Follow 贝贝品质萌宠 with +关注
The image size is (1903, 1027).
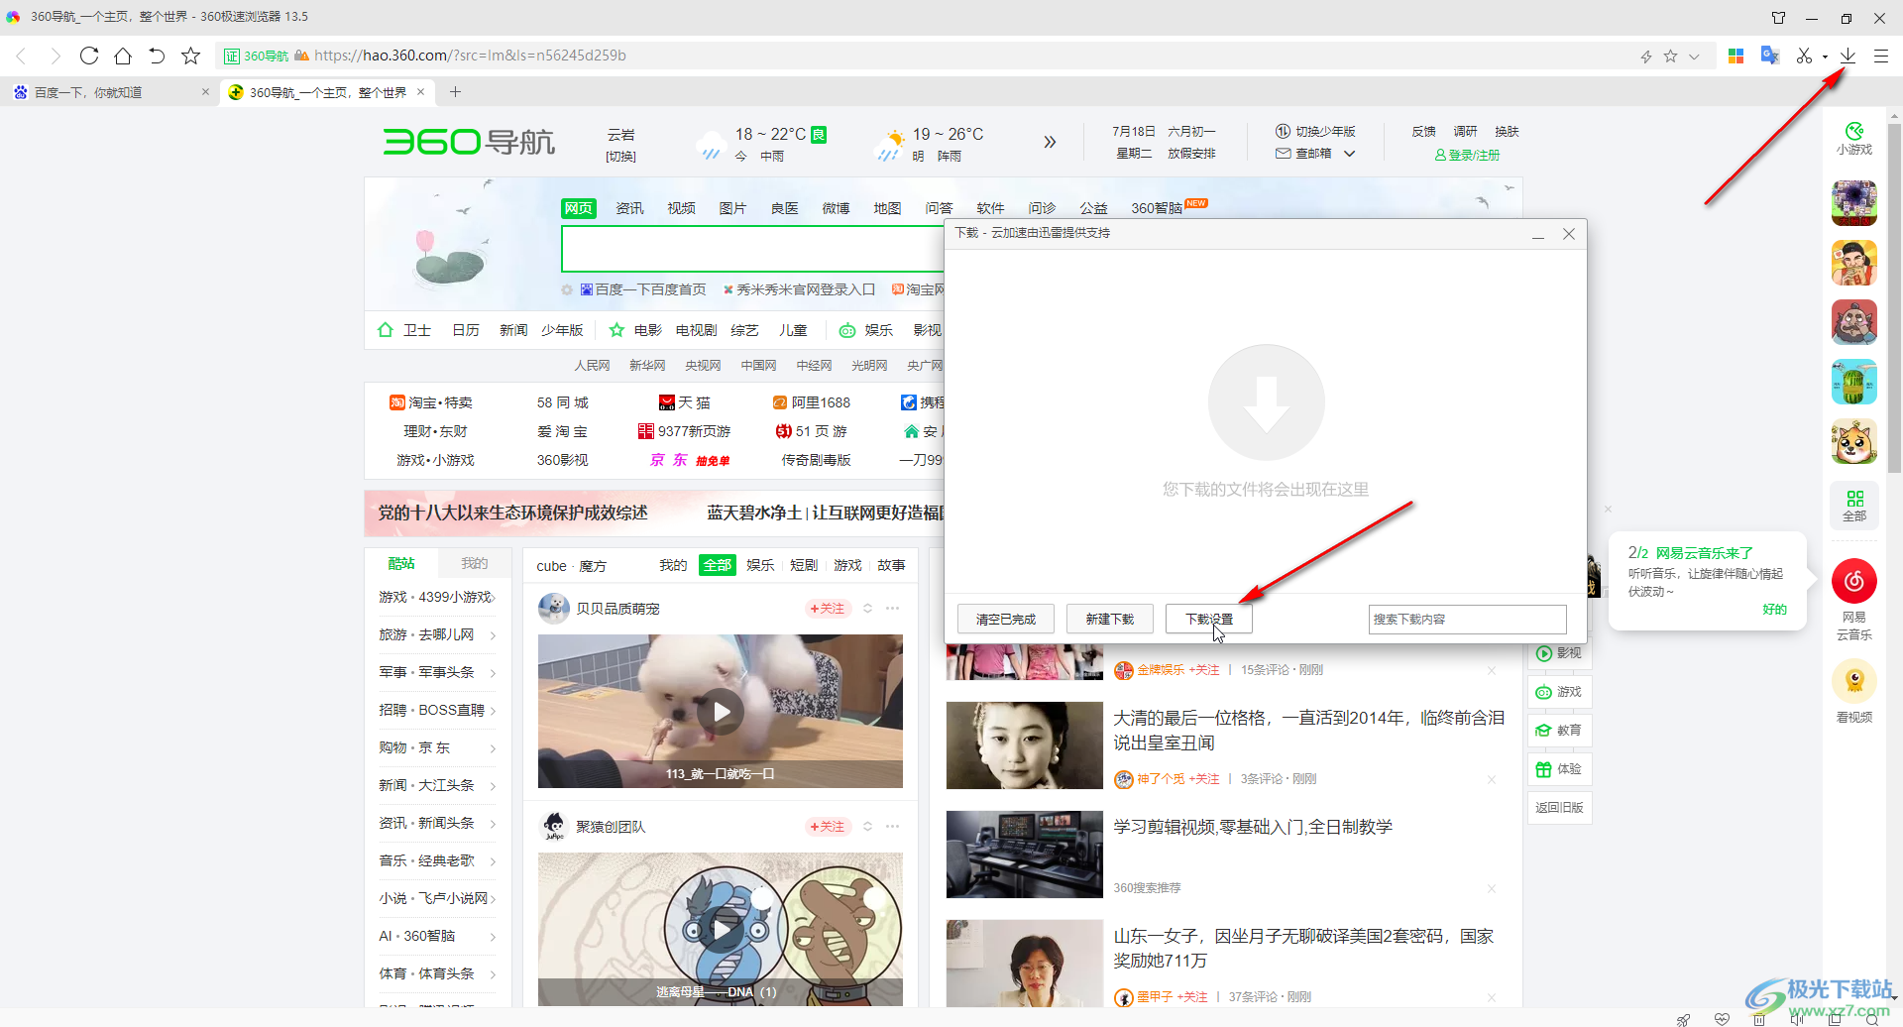click(x=828, y=609)
